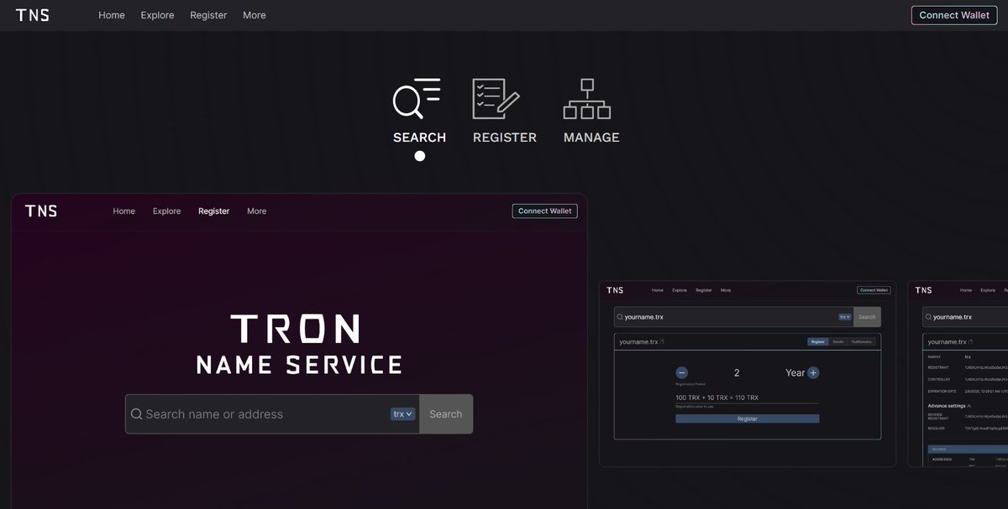Decrease registration years with the minus button
The height and width of the screenshot is (509, 1008).
pos(682,373)
